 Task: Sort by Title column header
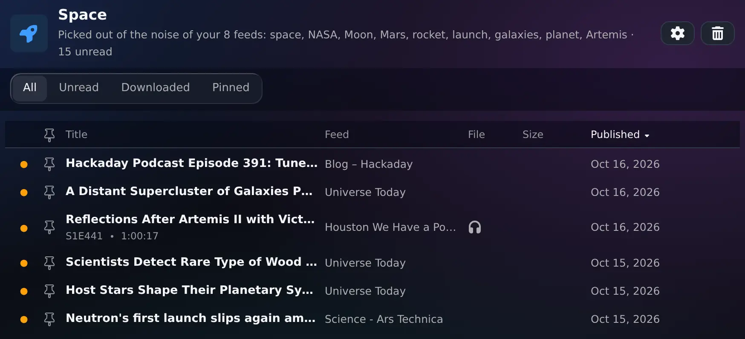[76, 135]
